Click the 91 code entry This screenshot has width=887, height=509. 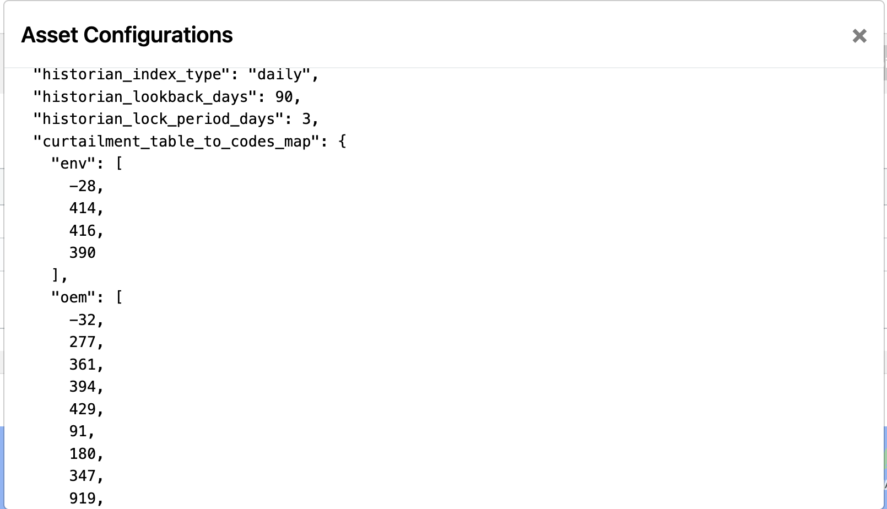point(78,431)
